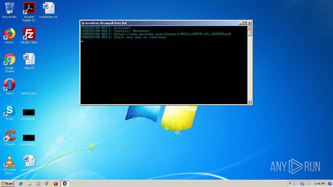Show hidden tray icons arrow
Viewport: 333px width, 187px height.
click(290, 184)
